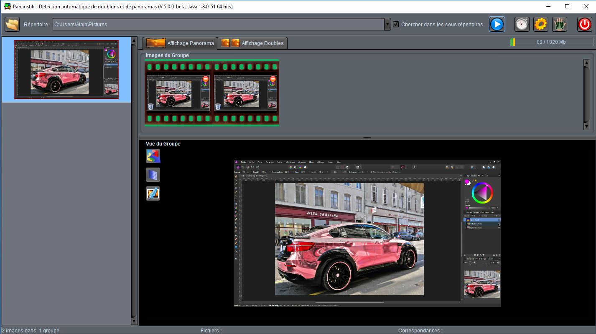Image resolution: width=596 pixels, height=334 pixels.
Task: Click the 'Images du Groupe' heading
Action: coord(167,55)
